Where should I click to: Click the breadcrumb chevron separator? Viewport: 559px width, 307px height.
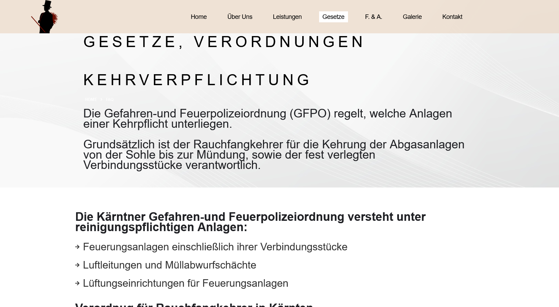(x=101, y=100)
